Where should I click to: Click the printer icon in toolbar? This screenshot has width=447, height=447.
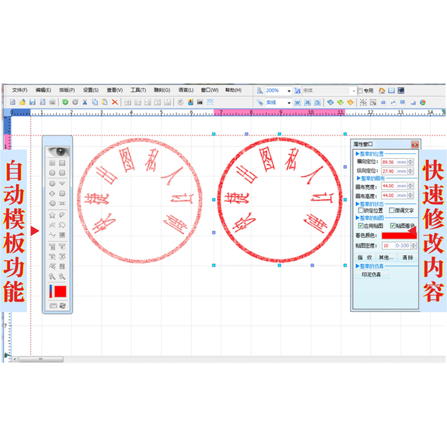(x=52, y=102)
